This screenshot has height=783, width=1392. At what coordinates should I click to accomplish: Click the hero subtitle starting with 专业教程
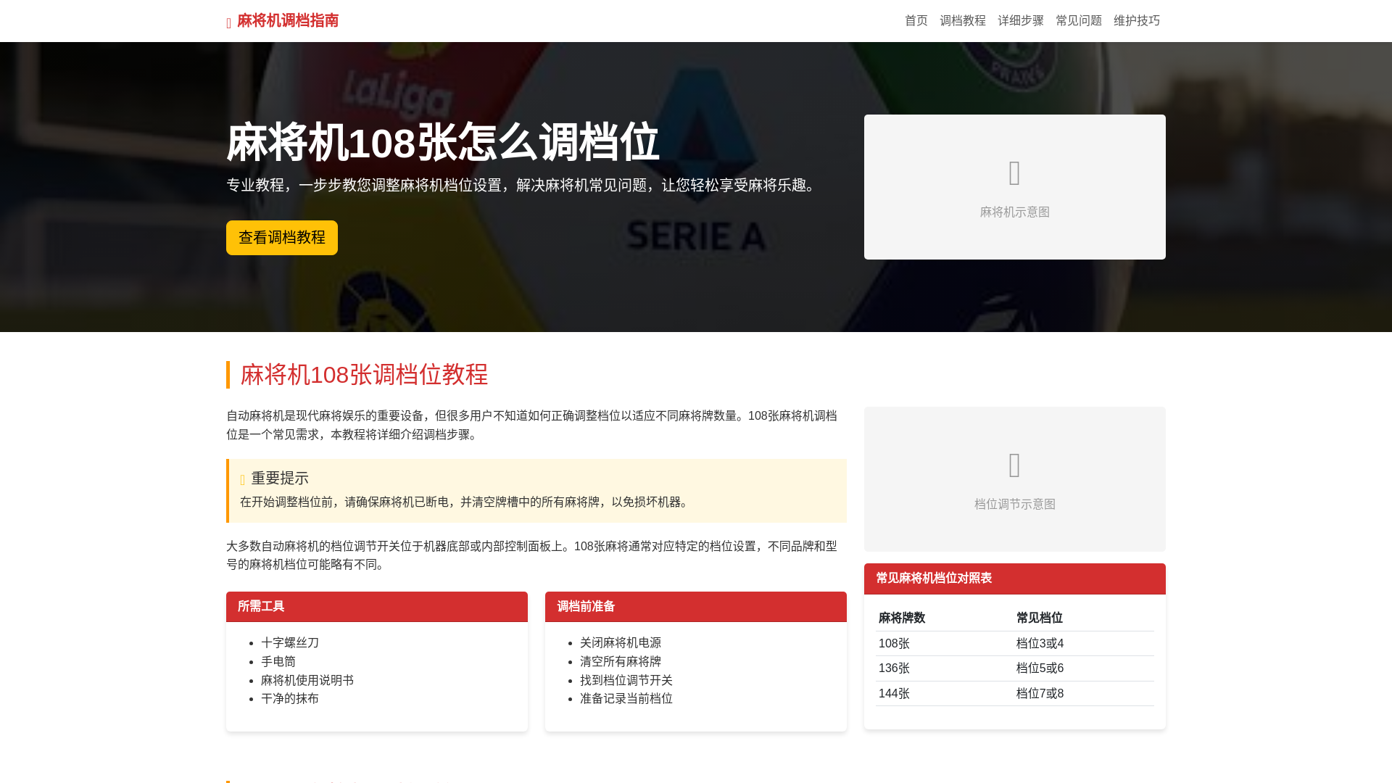click(523, 186)
